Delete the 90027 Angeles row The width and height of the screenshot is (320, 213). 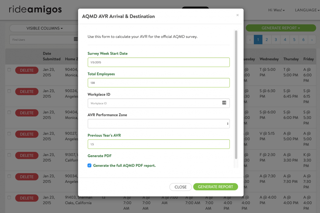tap(27, 134)
